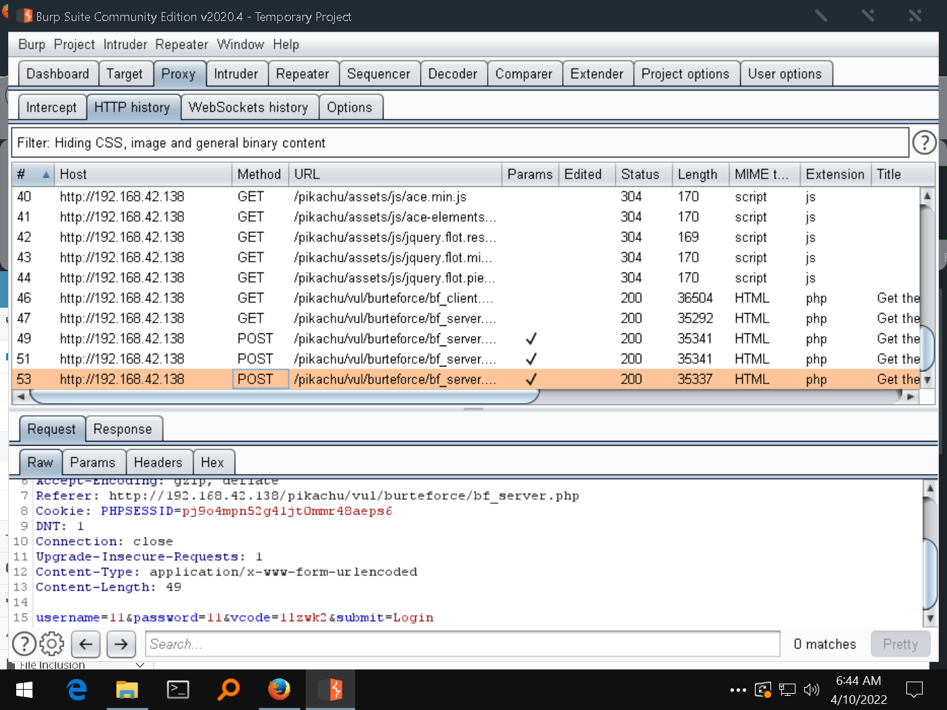Sort by the Method column header
947x710 pixels.
click(260, 174)
